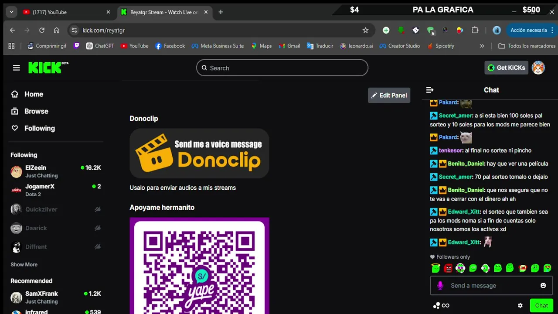The image size is (558, 314).
Task: Close the YouTube tab
Action: pos(108,12)
